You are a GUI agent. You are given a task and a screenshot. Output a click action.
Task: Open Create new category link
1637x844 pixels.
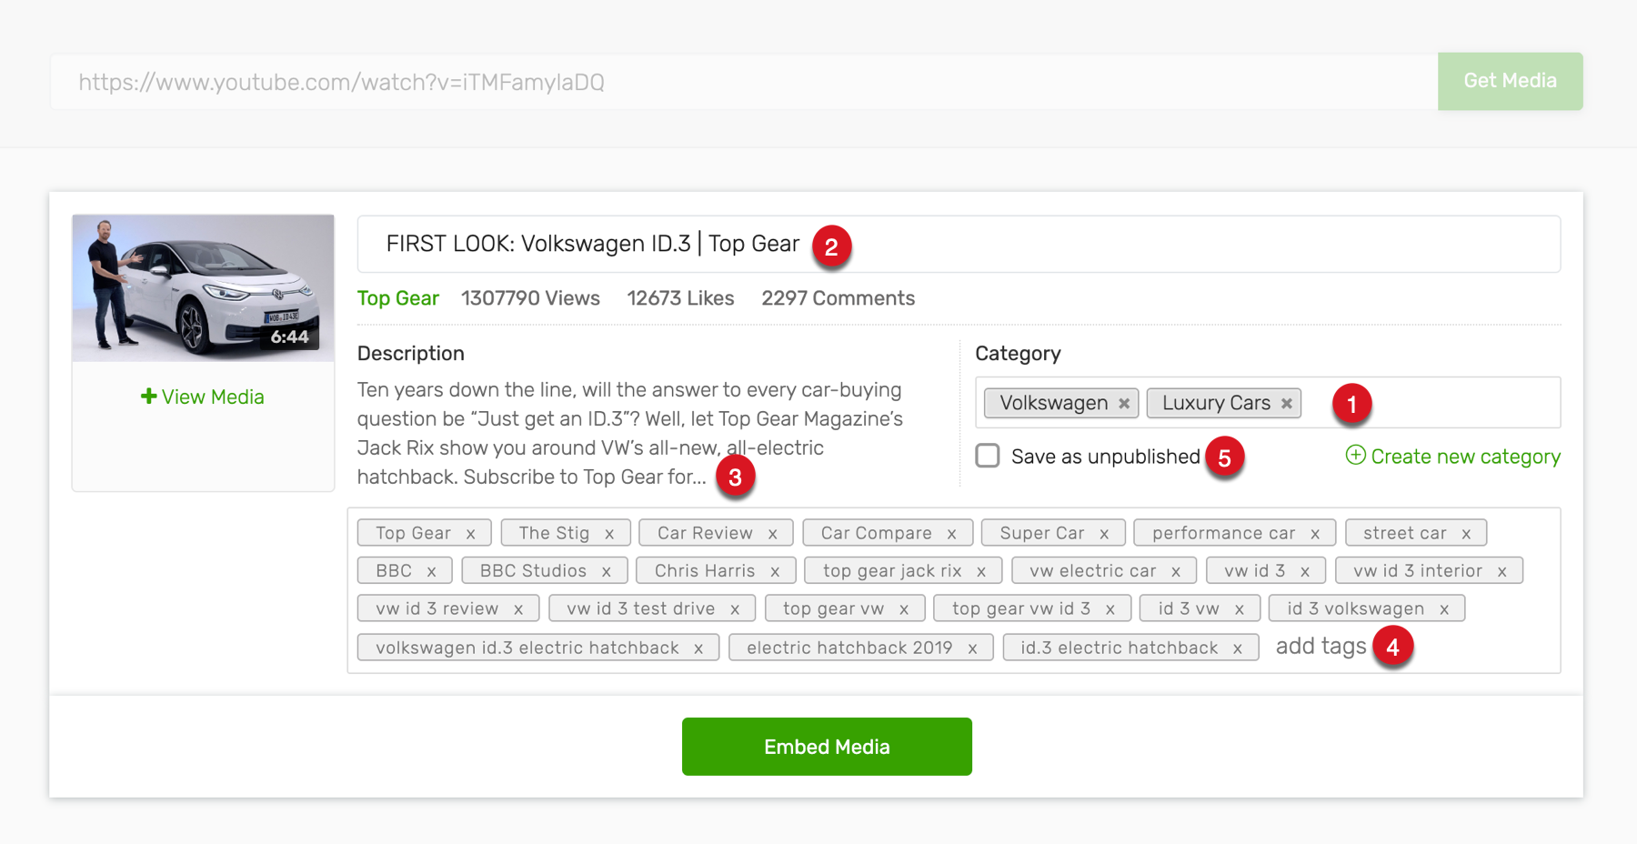(x=1453, y=457)
